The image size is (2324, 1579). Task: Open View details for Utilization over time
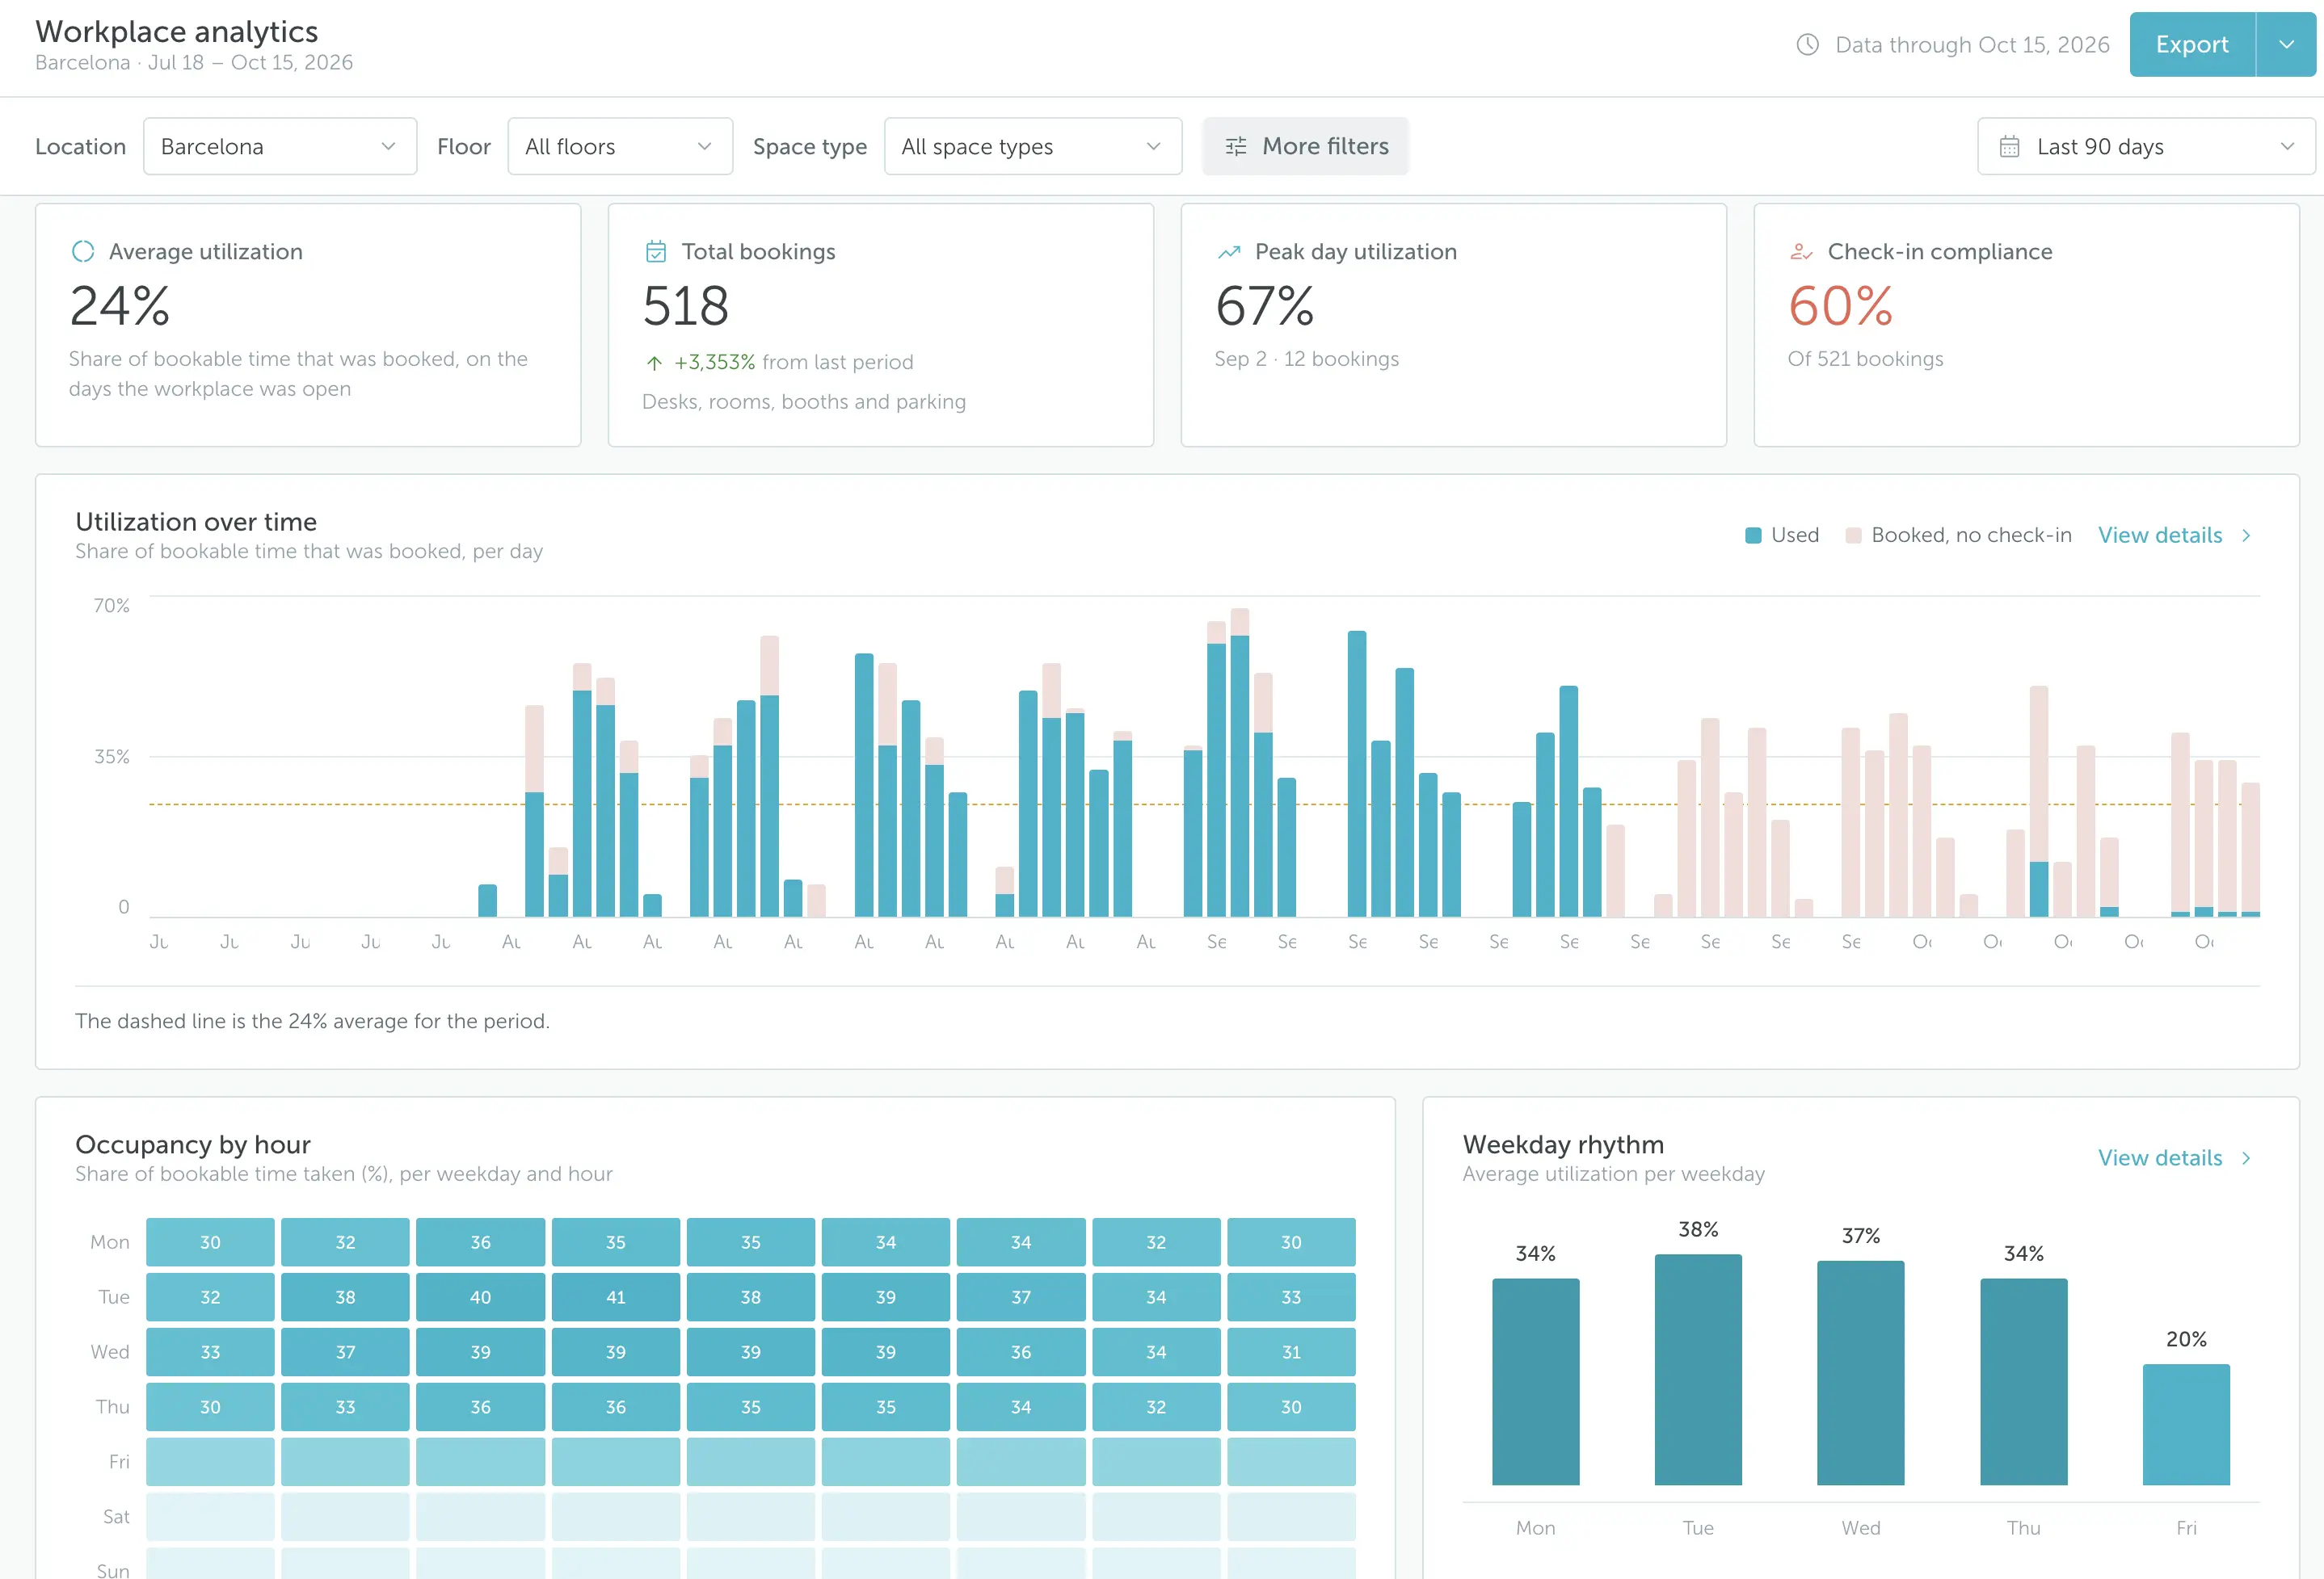coord(2160,535)
